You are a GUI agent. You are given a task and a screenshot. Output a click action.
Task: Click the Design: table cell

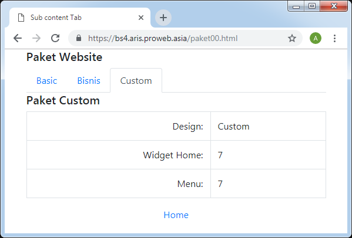pos(119,126)
